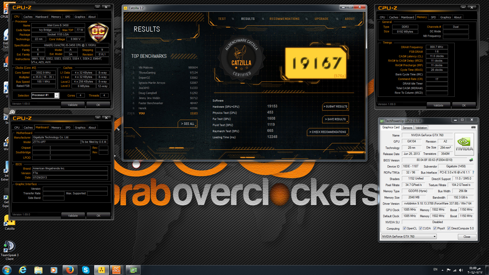Viewport: 489px width, 275px height.
Task: Open the Action Center flag icon
Action: 449,270
